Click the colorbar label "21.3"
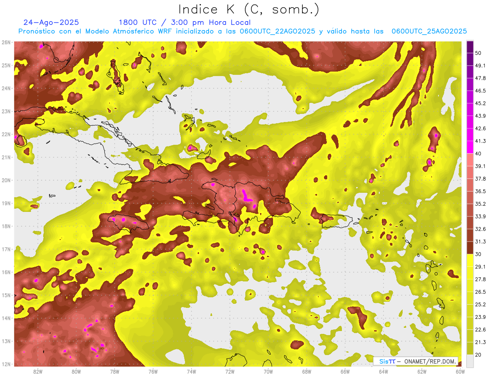Image resolution: width=489 pixels, height=377 pixels. pos(480,342)
